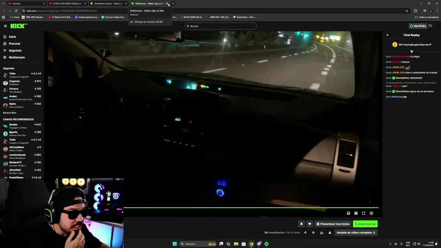Click Malocao chat message pqp

(397, 97)
